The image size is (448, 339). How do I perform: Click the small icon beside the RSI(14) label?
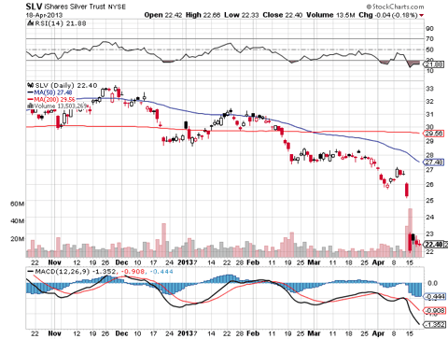(x=30, y=23)
